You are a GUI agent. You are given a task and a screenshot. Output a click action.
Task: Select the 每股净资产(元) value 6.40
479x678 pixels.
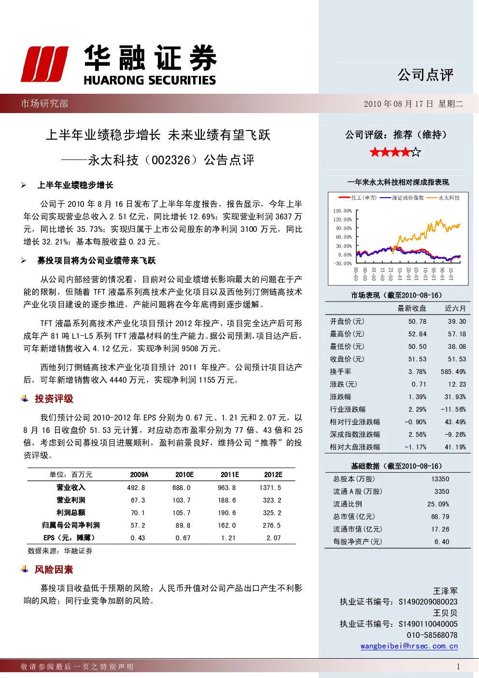coord(442,542)
